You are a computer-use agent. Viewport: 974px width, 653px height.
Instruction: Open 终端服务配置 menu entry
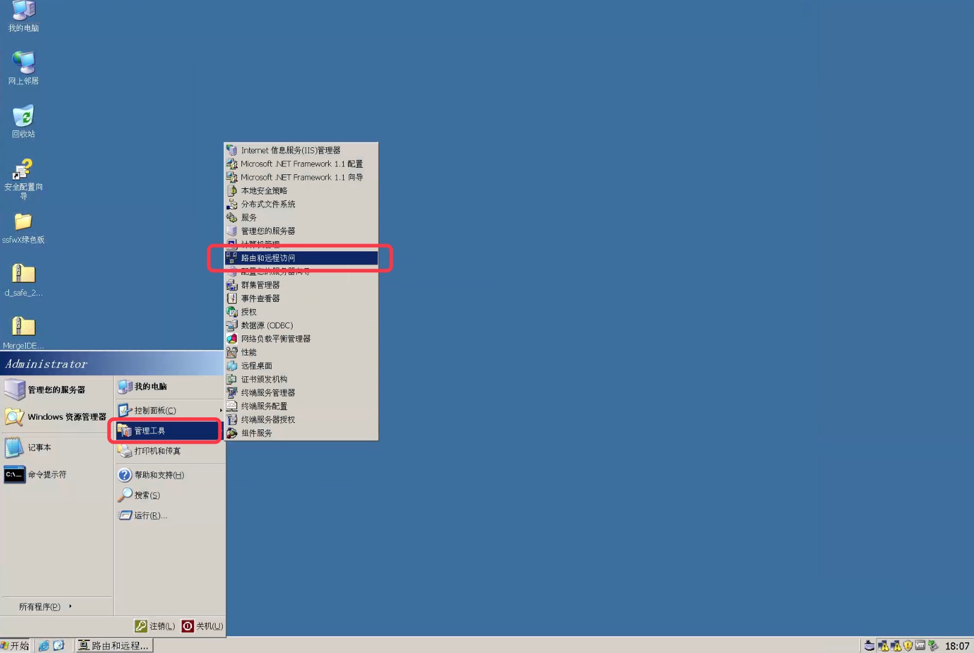tap(301, 406)
